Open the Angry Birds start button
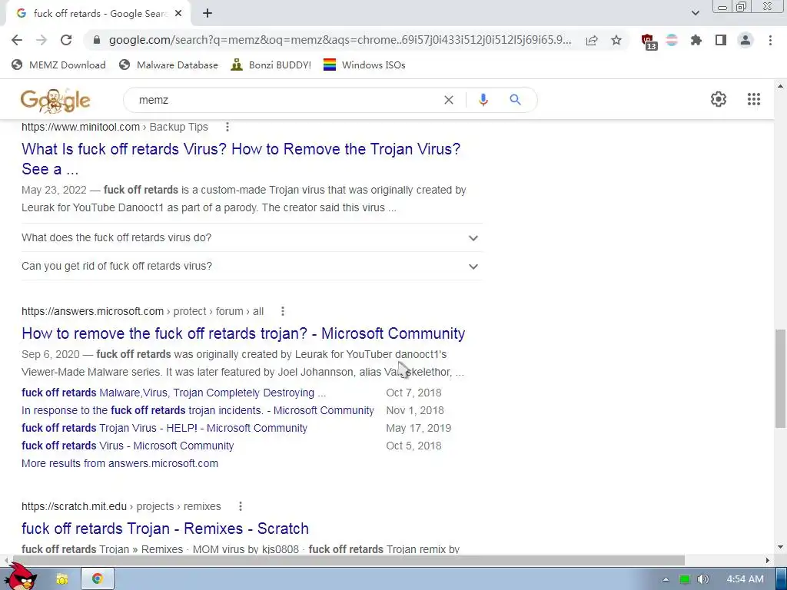Image resolution: width=787 pixels, height=590 pixels. click(x=20, y=577)
